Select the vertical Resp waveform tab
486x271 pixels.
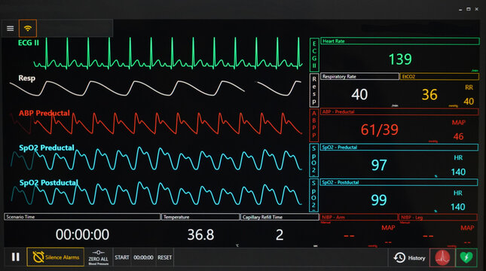(x=314, y=90)
